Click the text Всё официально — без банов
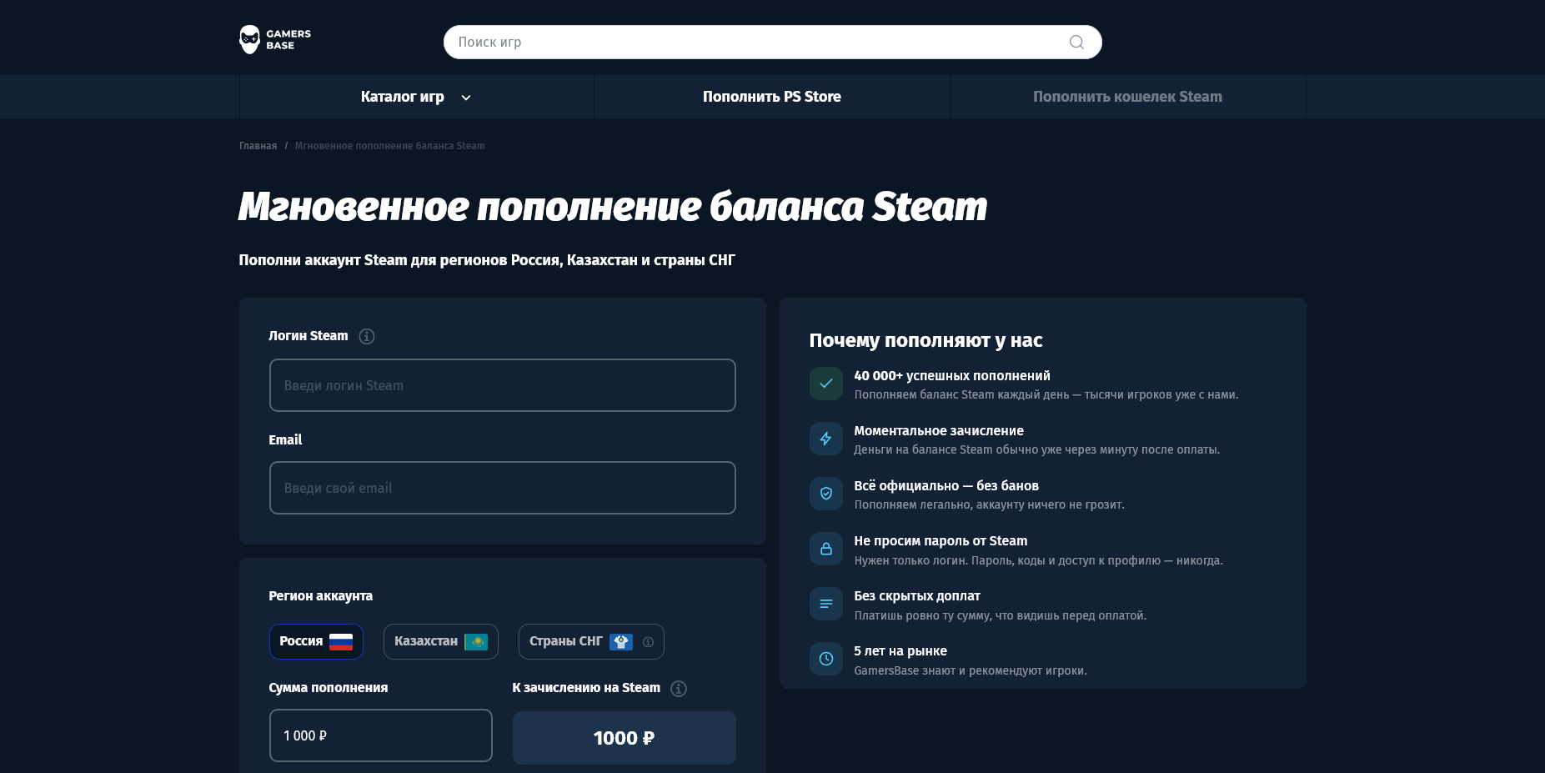 [x=946, y=486]
